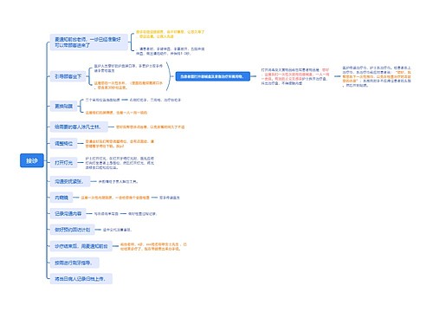Select yellow note text beside first node
The height and width of the screenshot is (312, 433).
(x=170, y=34)
